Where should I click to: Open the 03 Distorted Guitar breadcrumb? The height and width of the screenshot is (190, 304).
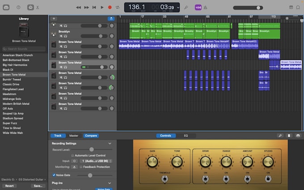(x=31, y=180)
